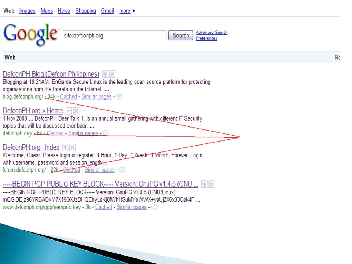View Similar pages for defconph.org/ 6k
Screen dimensions: 352x264
pos(83,133)
